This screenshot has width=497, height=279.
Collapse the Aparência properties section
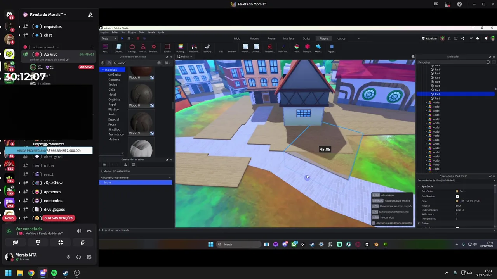[x=419, y=186]
